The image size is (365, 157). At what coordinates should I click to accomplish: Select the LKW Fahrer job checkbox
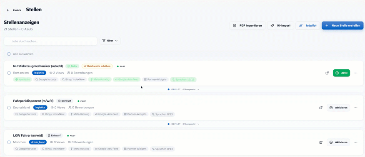(9, 142)
